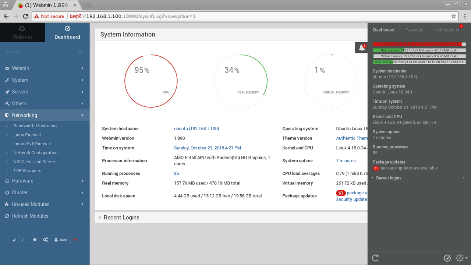Click the security updates link
This screenshot has height=265, width=471.
coord(352,199)
